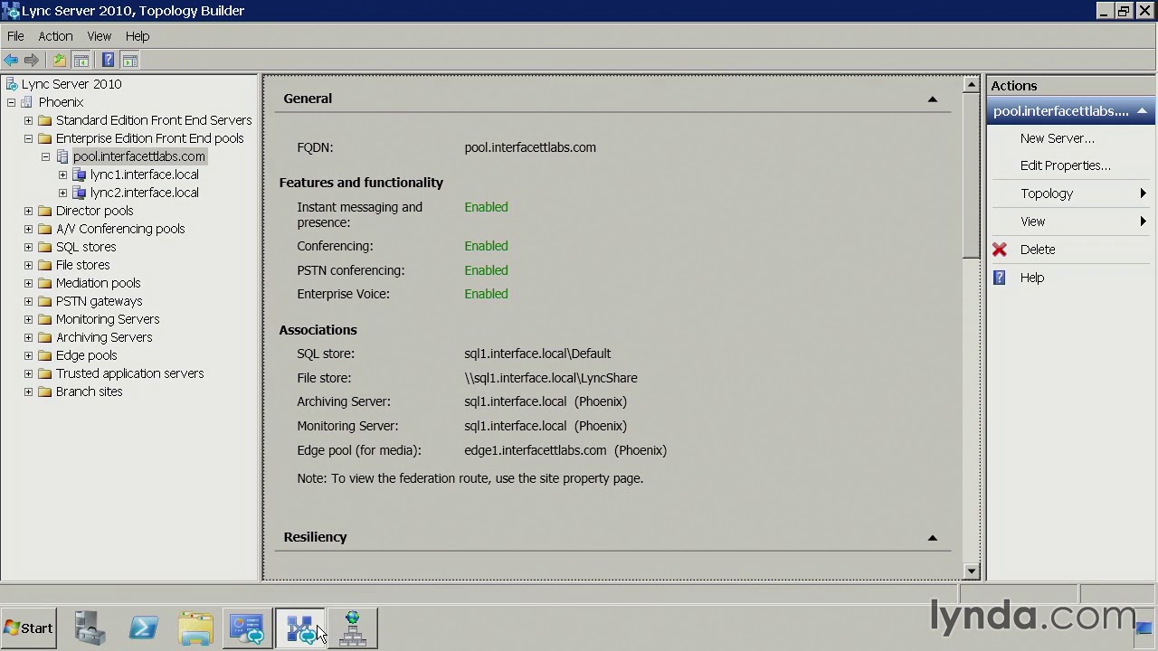Click SQL store value sql1.interface.local\Default
Image resolution: width=1158 pixels, height=651 pixels.
coord(537,354)
